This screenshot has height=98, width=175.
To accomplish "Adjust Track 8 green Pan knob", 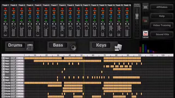I will coord(62,20).
